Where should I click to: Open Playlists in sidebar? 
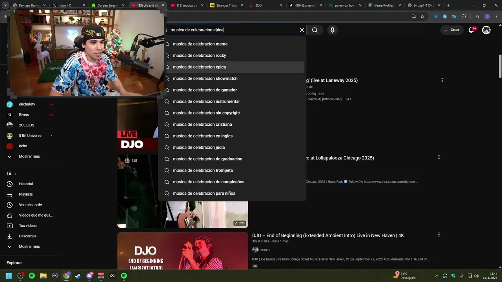tap(30, 194)
